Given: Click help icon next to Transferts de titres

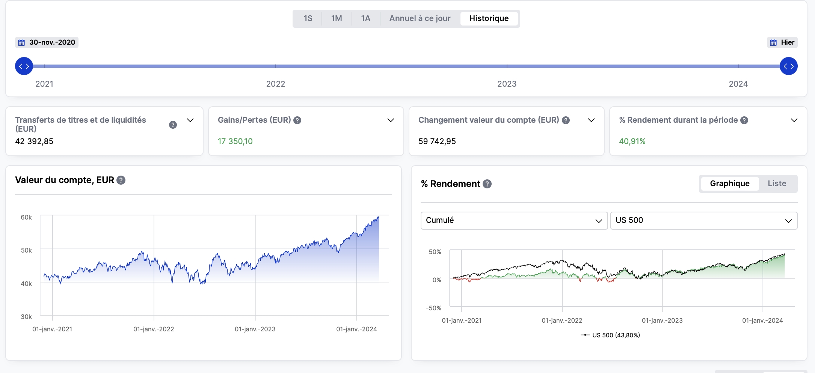Looking at the screenshot, I should pos(173,125).
